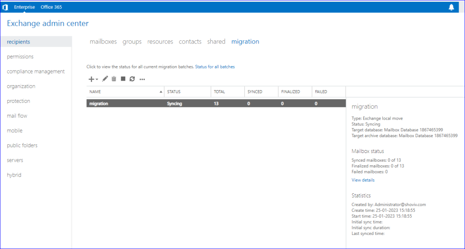Click Synced mailboxes: 0 of 13 text

[376, 160]
